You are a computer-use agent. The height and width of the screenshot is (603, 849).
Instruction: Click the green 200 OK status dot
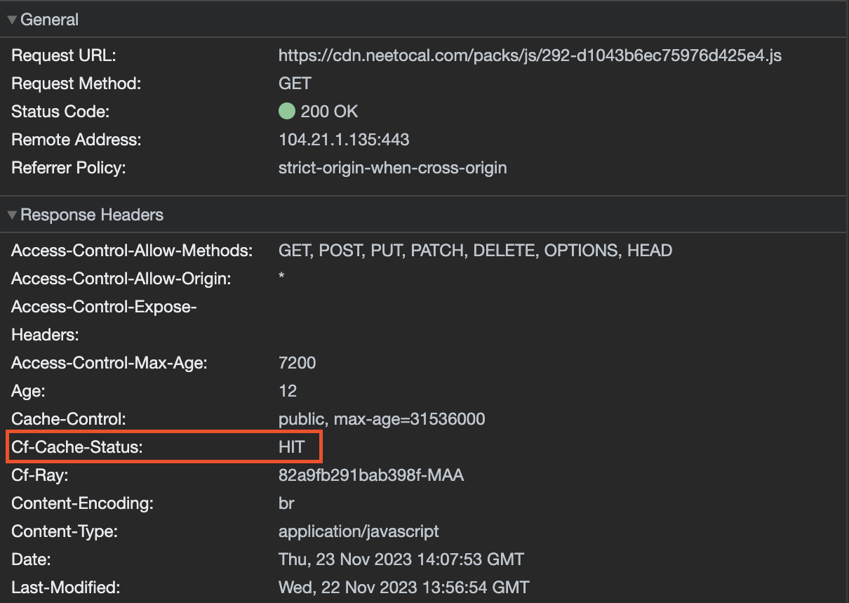pos(287,111)
